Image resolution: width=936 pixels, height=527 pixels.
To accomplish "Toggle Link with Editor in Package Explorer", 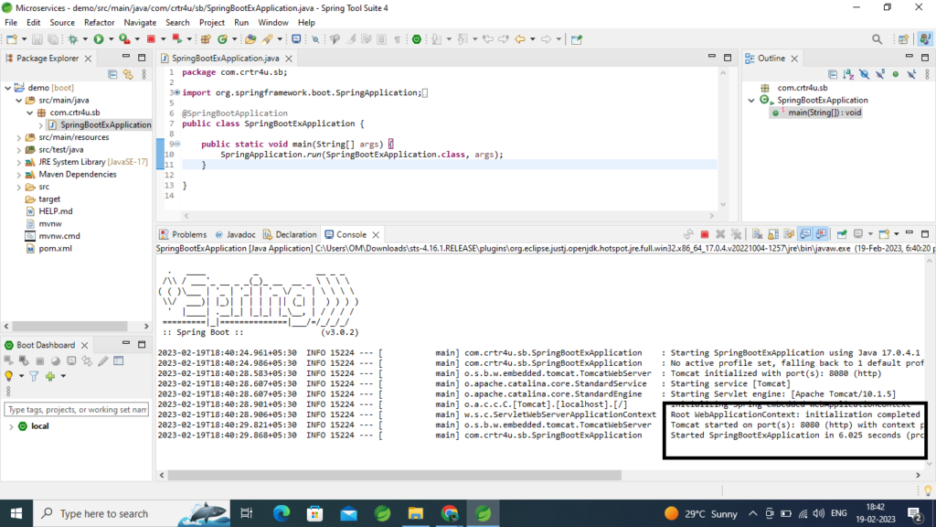I will tap(128, 74).
